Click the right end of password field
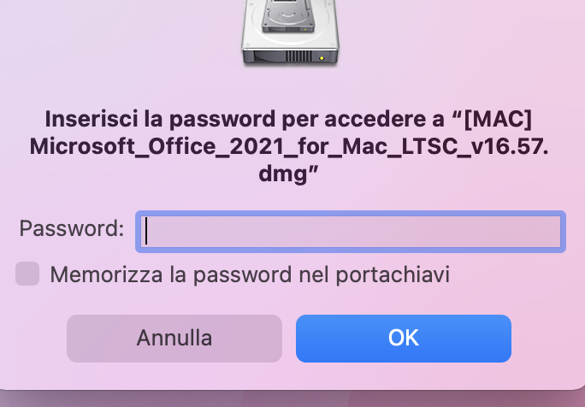Viewport: 585px width, 407px height. coord(552,232)
